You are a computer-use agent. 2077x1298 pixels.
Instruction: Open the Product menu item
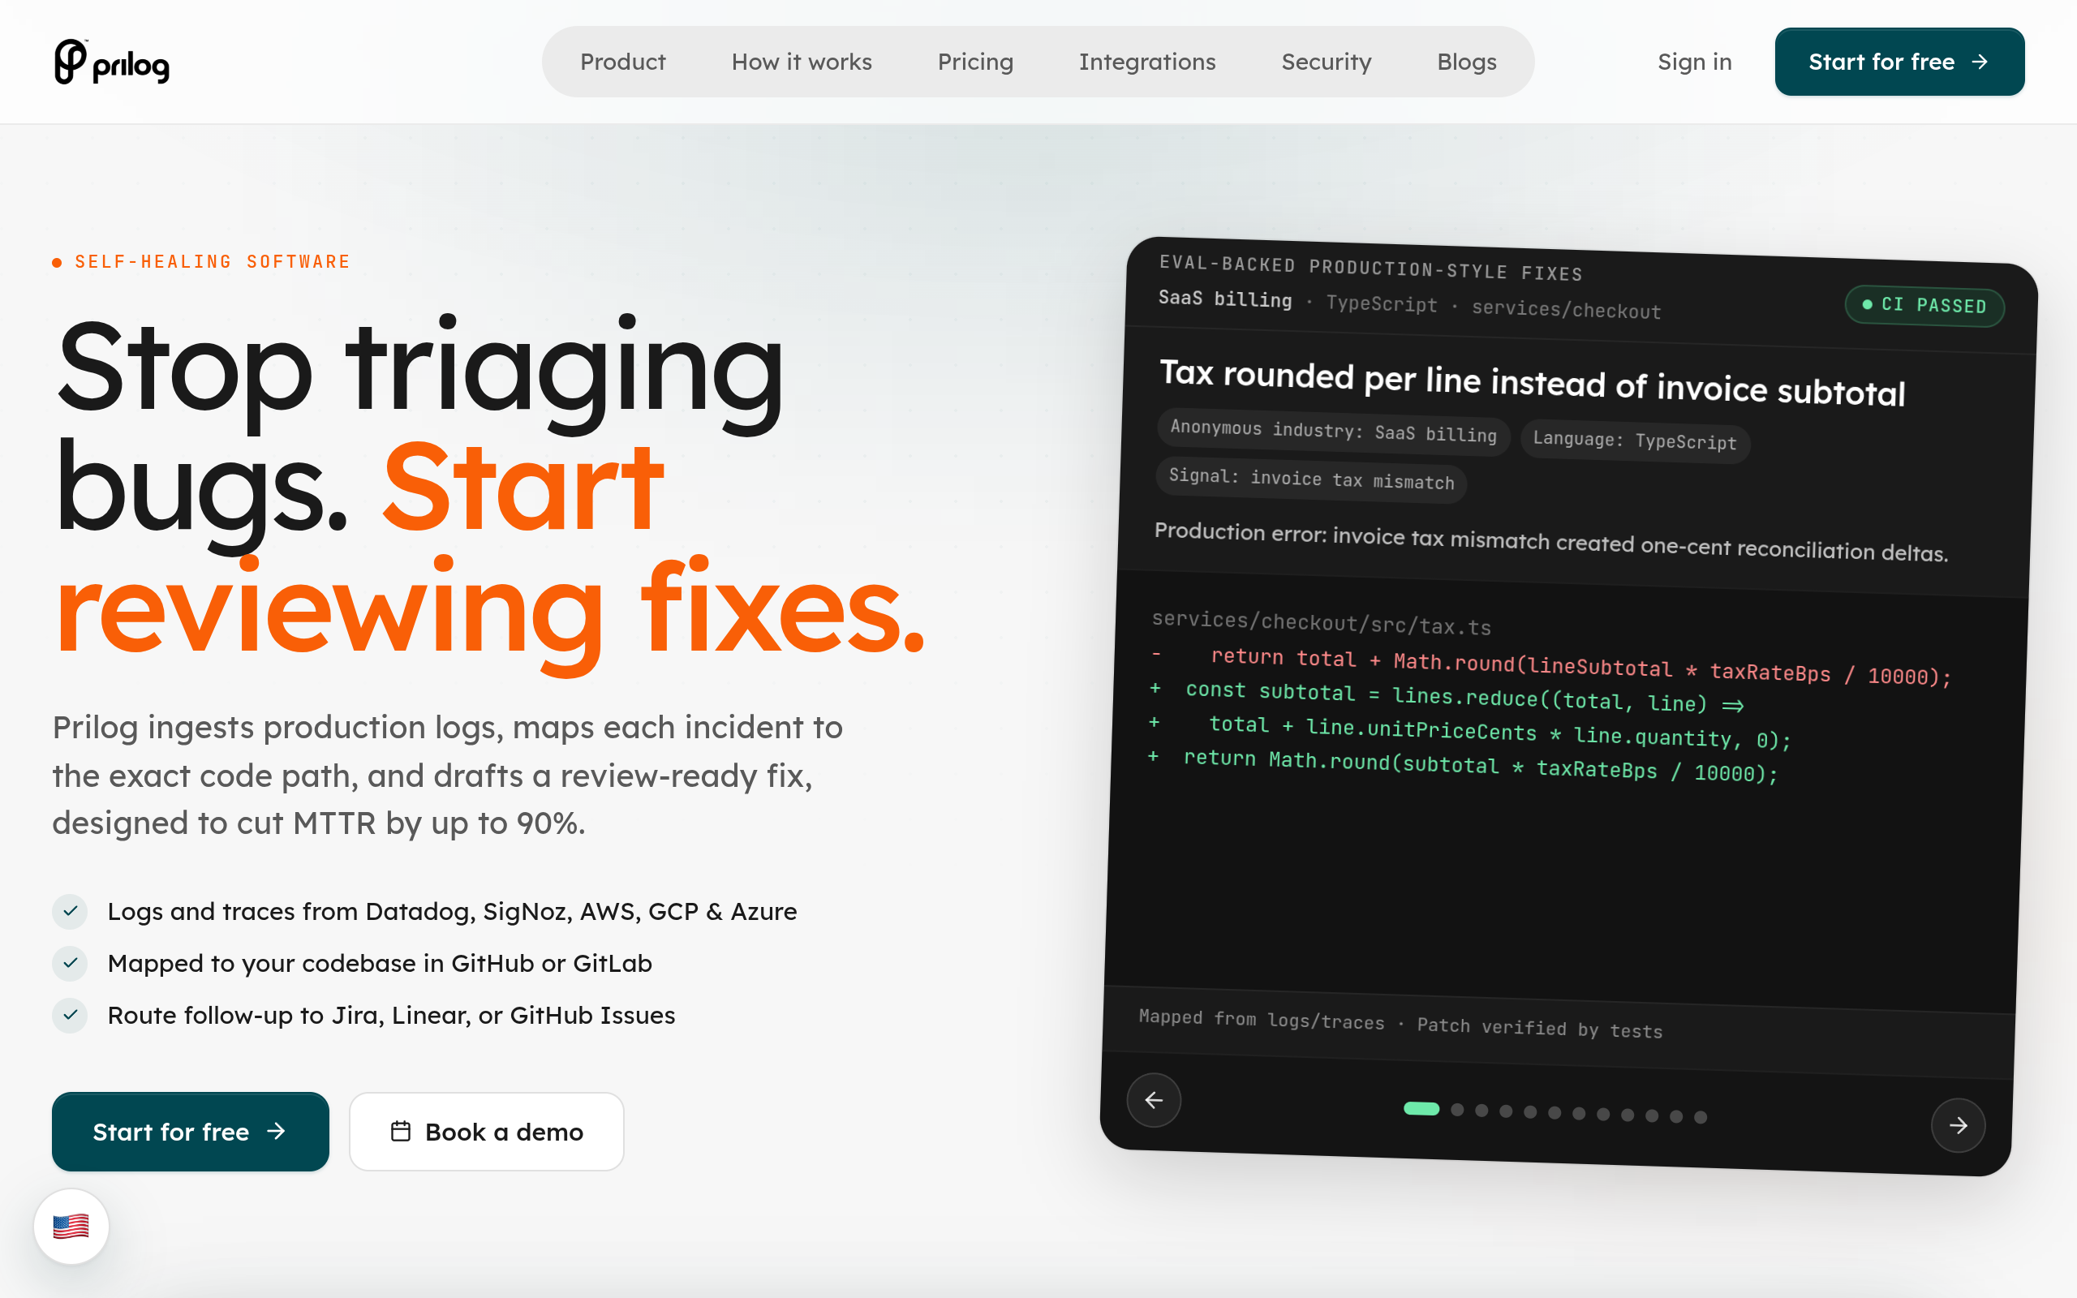point(622,62)
